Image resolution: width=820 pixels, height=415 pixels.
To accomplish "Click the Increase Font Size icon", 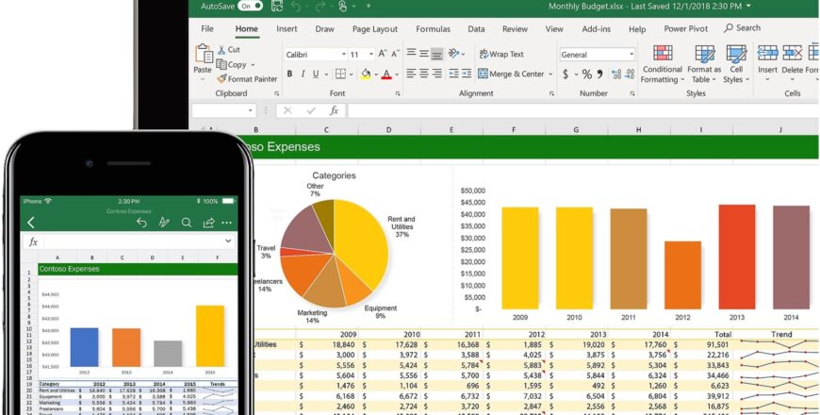I will click(x=383, y=54).
